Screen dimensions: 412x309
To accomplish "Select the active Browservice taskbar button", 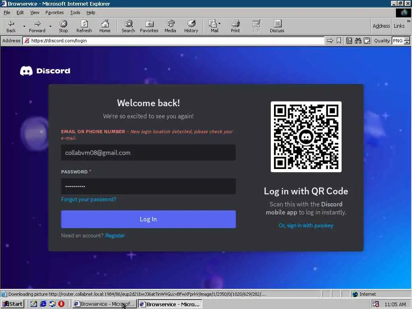I will [x=170, y=304].
